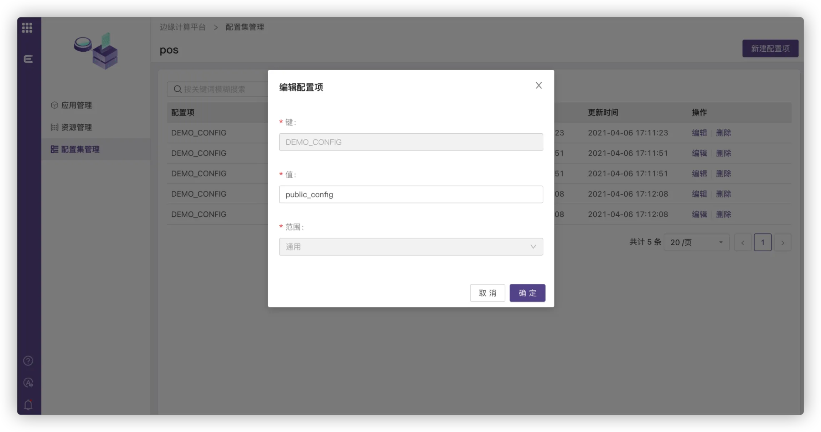
Task: Open the notification bell icon
Action: [28, 405]
